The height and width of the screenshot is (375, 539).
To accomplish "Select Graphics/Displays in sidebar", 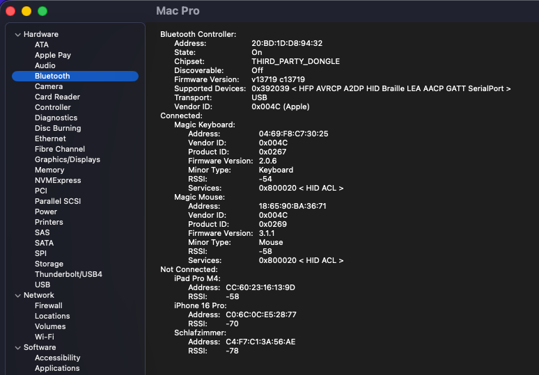I will 68,159.
